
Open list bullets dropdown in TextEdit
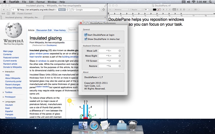coord(196,9)
